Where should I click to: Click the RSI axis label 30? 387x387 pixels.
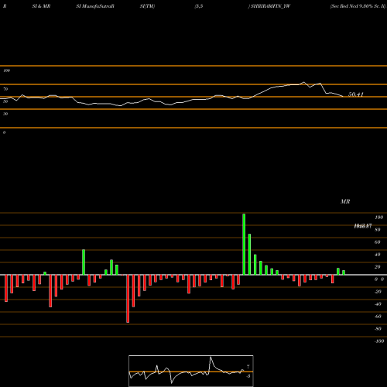pyautogui.click(x=5, y=114)
